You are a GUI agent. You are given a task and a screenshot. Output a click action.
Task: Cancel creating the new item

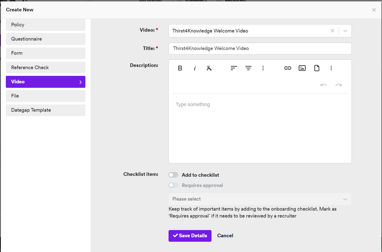pyautogui.click(x=225, y=236)
